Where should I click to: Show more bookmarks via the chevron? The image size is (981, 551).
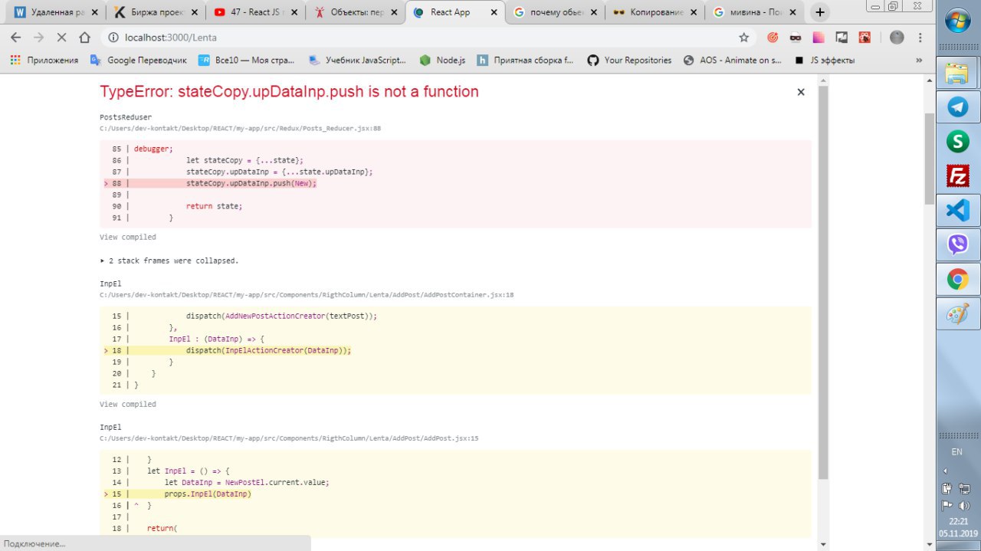[919, 60]
